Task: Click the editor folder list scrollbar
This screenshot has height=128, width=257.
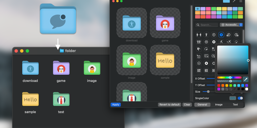Action: coord(191,44)
